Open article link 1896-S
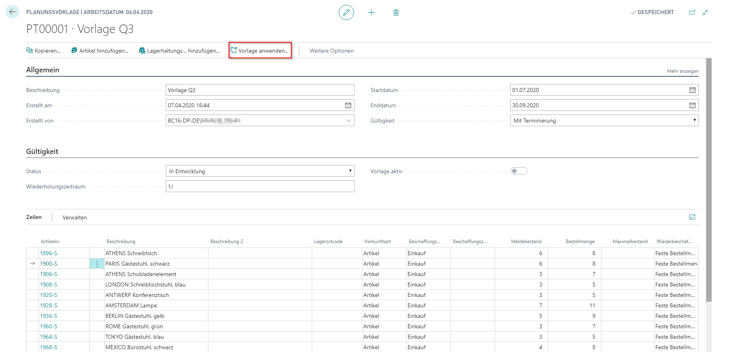 point(49,253)
